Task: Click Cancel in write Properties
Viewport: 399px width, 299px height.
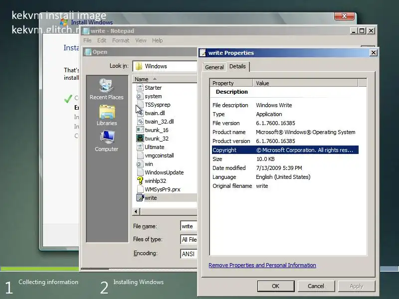Action: click(316, 286)
